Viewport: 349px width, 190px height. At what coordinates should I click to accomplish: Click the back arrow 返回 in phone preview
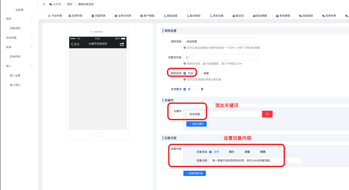point(75,44)
